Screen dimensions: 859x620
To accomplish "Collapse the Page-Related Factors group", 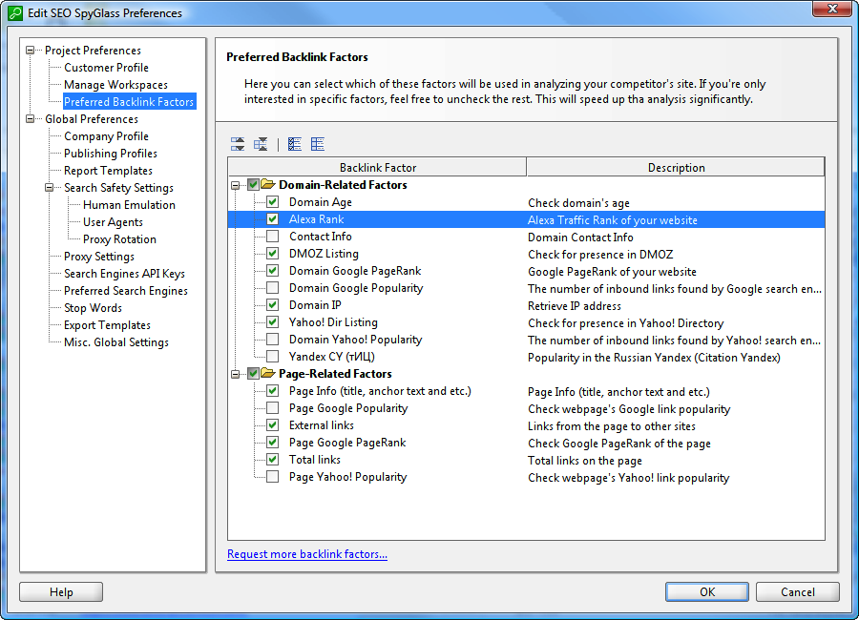I will 236,374.
